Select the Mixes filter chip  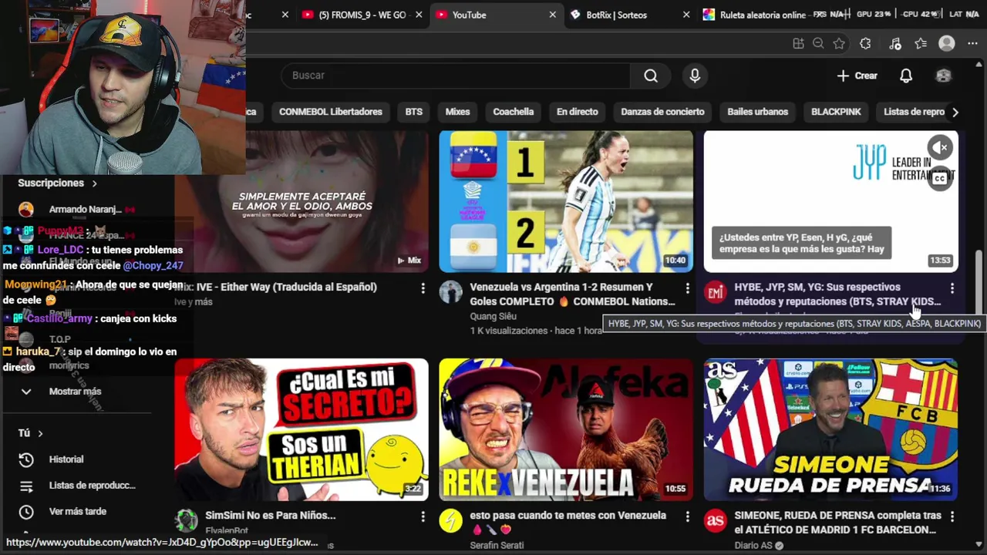point(457,112)
